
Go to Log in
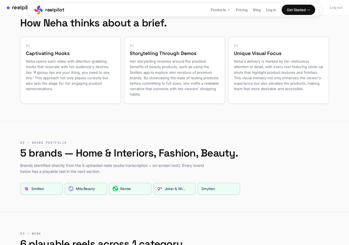click(271, 10)
